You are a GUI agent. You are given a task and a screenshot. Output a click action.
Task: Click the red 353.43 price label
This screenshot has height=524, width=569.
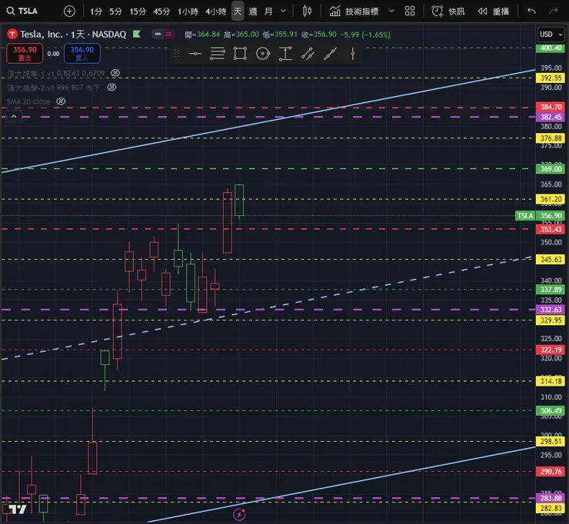tap(551, 229)
